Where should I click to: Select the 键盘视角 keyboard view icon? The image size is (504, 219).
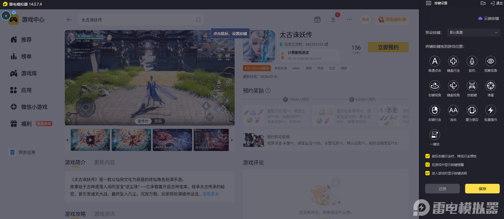click(x=453, y=86)
